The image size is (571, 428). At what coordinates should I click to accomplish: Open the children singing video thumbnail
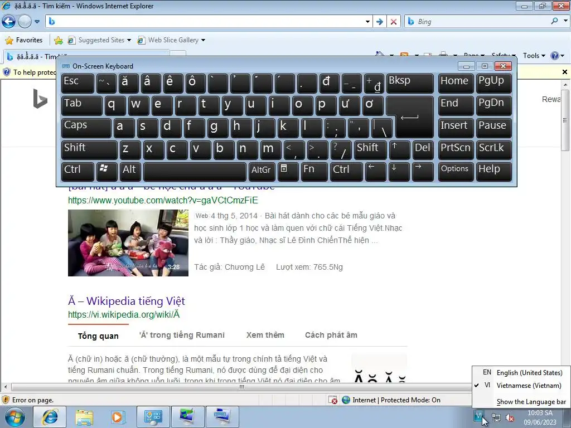click(x=128, y=243)
